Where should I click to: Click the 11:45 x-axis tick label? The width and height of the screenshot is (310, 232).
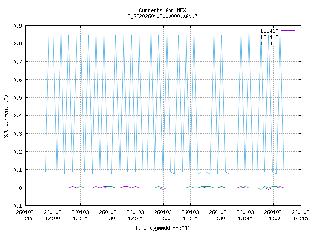click(x=25, y=215)
